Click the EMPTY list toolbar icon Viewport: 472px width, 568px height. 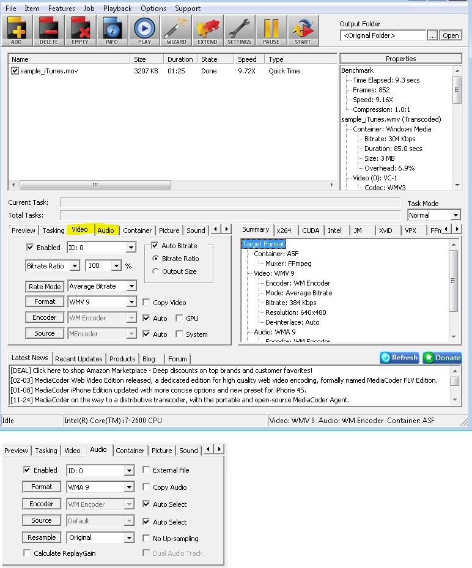coord(80,31)
